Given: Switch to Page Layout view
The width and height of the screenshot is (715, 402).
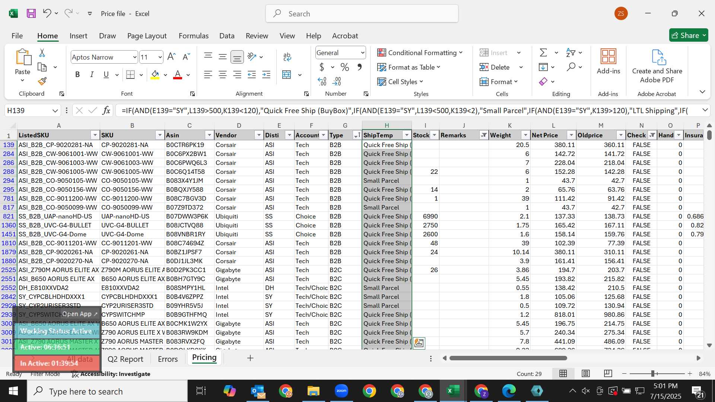Looking at the screenshot, I should [x=586, y=374].
